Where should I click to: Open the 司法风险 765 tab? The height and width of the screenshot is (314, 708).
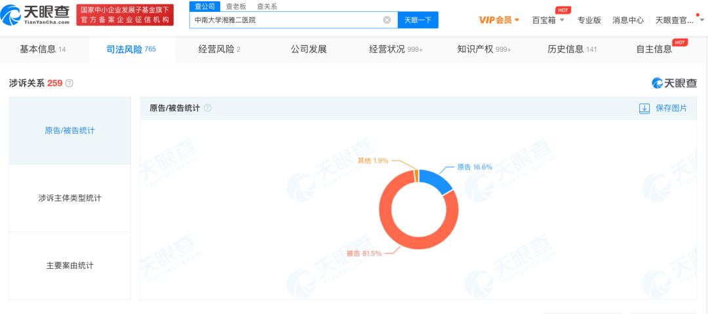pos(131,49)
